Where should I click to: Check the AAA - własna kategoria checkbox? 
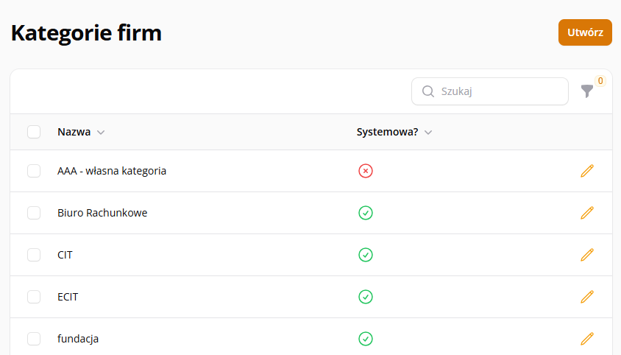click(x=34, y=171)
